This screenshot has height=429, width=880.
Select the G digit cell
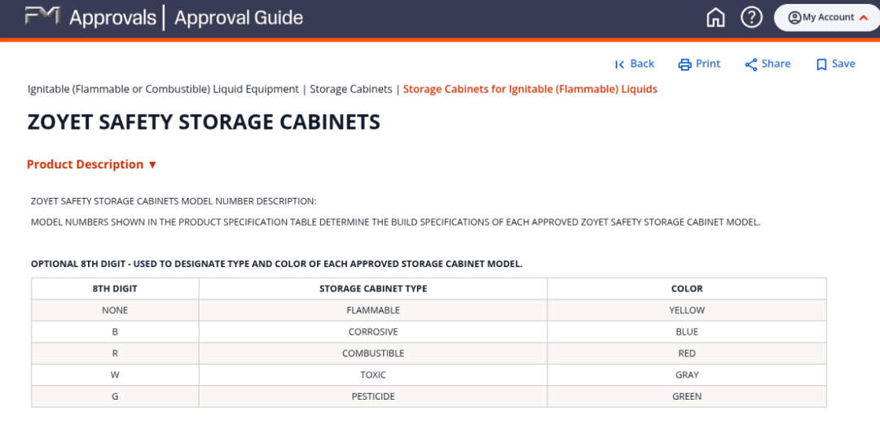pos(115,396)
